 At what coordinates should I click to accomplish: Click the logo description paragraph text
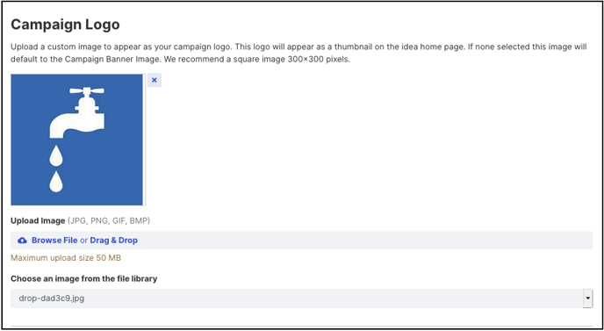tap(298, 54)
